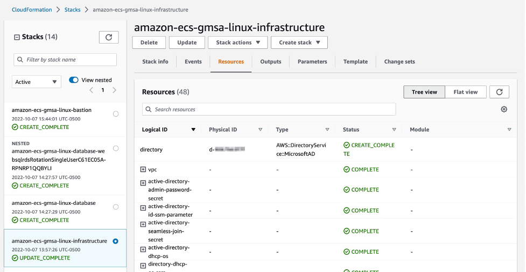Filter the Type column

click(327, 130)
